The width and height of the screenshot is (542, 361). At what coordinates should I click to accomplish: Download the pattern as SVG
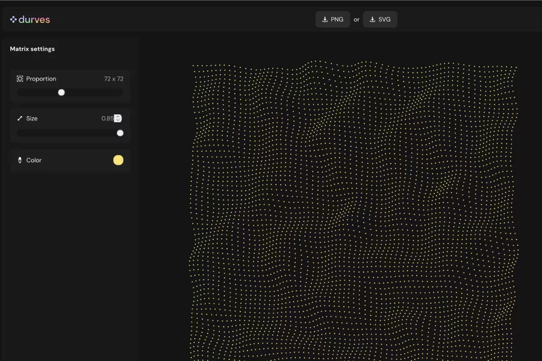(380, 19)
